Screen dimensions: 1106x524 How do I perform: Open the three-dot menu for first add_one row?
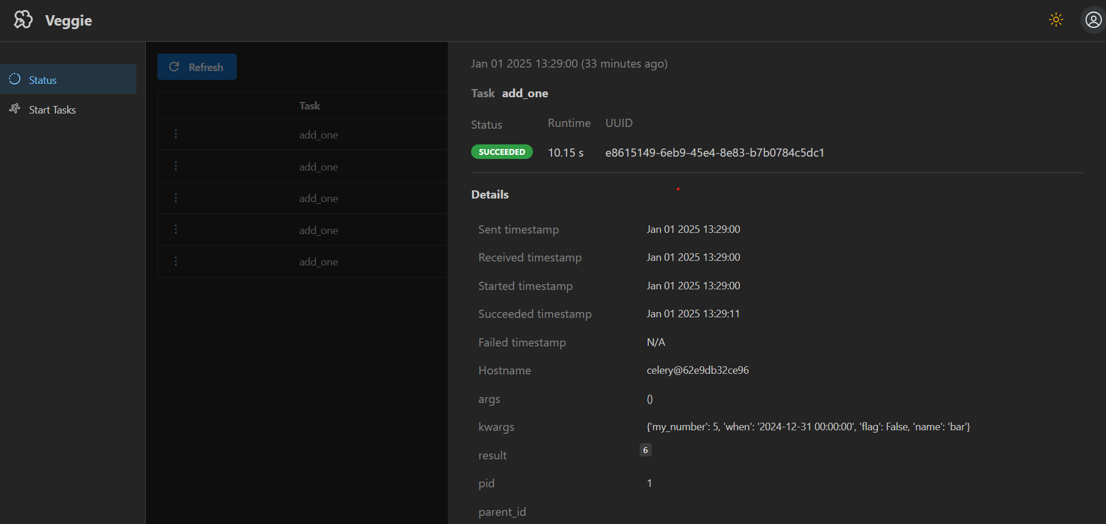pos(175,134)
